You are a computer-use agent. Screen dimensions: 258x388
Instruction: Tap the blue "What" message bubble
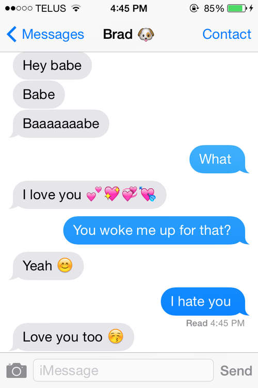(219, 159)
